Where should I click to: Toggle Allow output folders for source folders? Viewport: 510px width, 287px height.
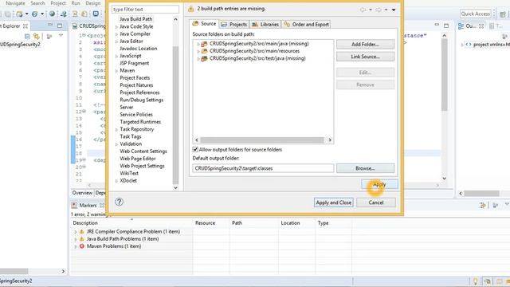coord(195,150)
